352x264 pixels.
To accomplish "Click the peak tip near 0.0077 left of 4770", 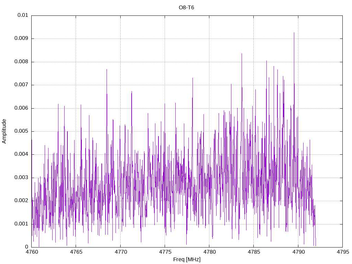I will pos(107,69).
